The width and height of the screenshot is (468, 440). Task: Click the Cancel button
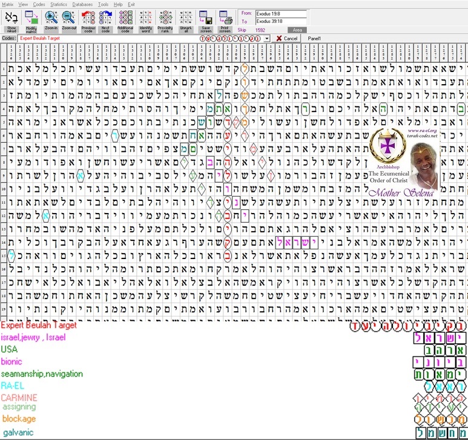coord(287,39)
